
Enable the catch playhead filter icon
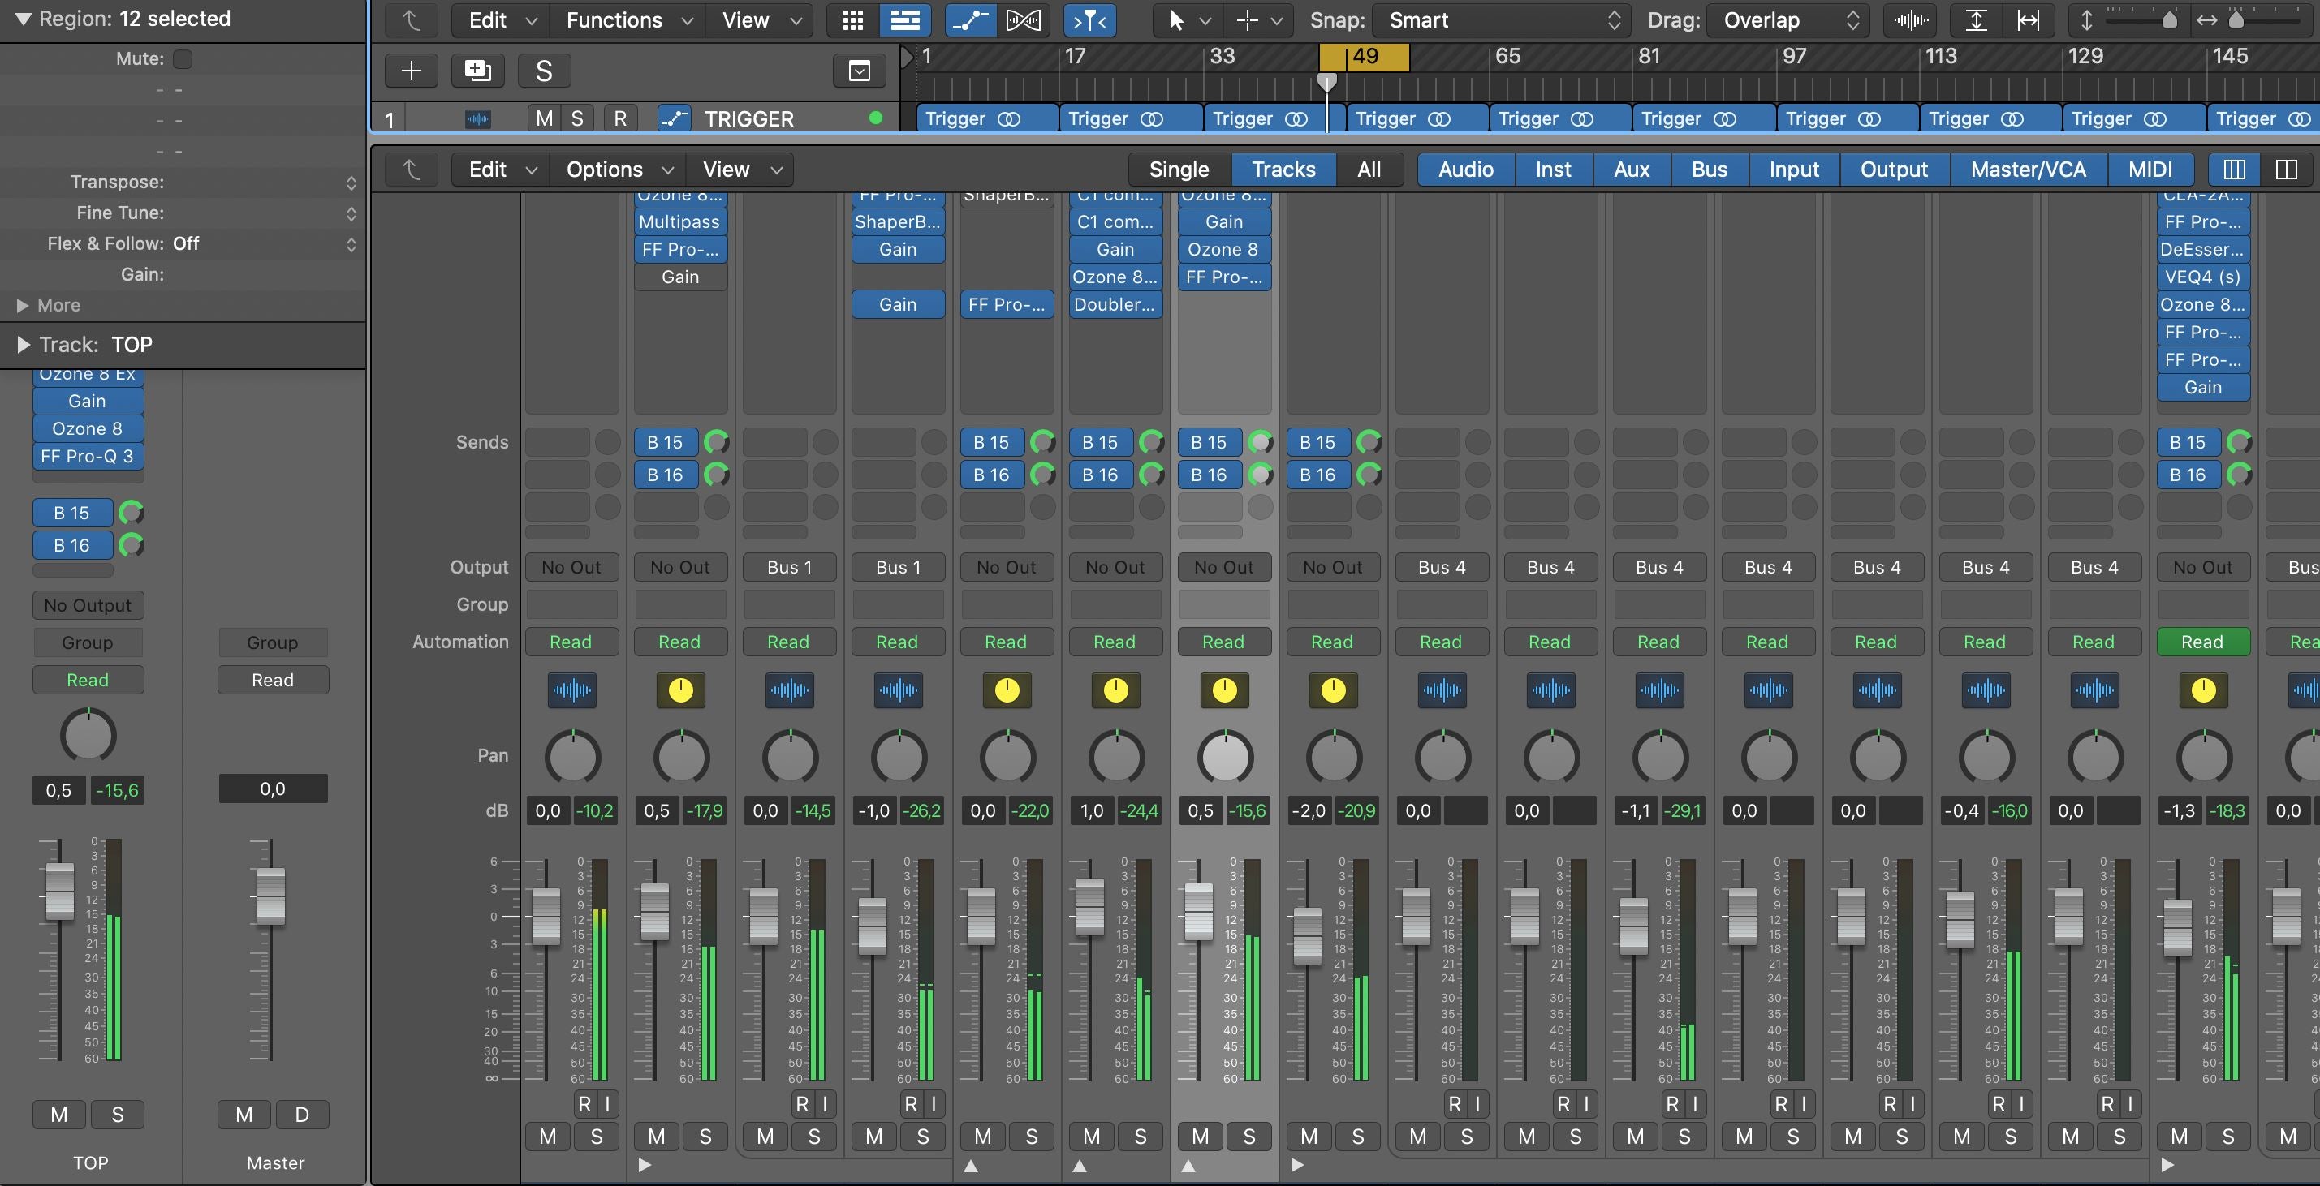pyautogui.click(x=1088, y=19)
